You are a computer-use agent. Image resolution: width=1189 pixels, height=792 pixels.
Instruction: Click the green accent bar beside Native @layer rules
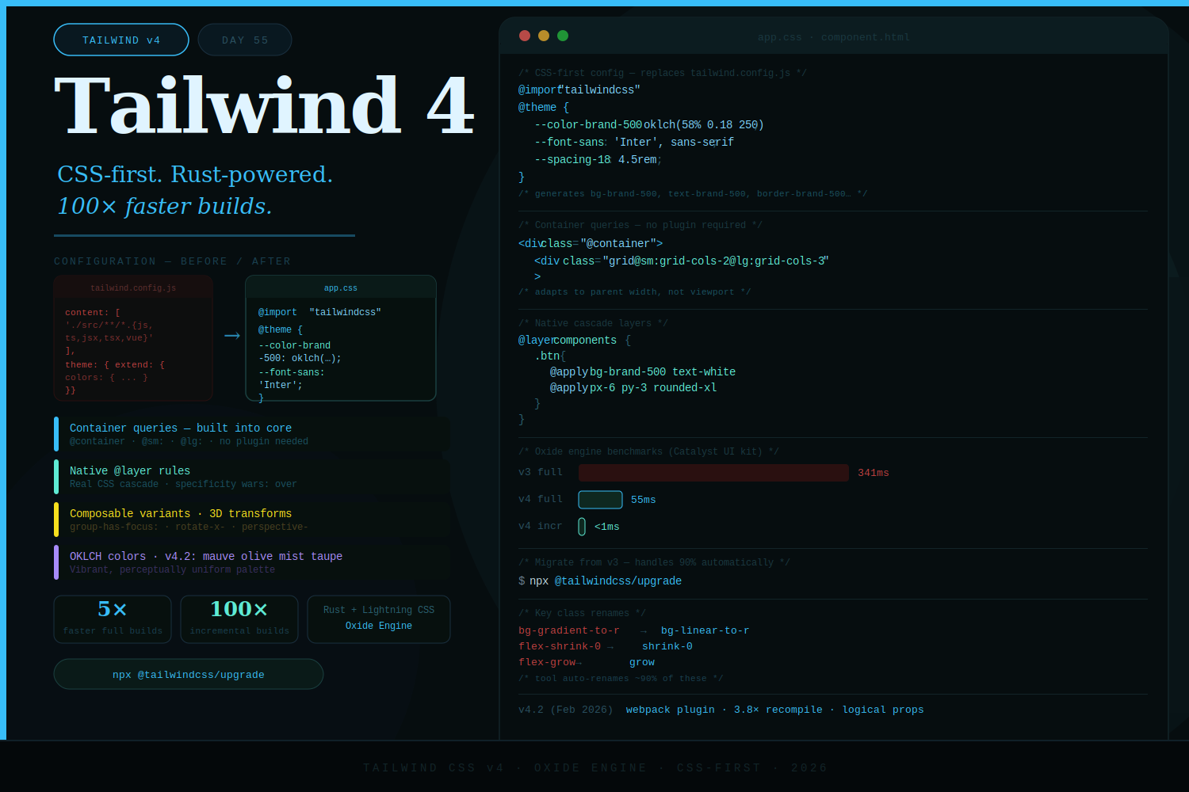pyautogui.click(x=56, y=477)
